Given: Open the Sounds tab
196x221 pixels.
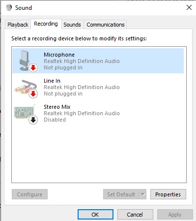Looking at the screenshot, I should click(72, 25).
